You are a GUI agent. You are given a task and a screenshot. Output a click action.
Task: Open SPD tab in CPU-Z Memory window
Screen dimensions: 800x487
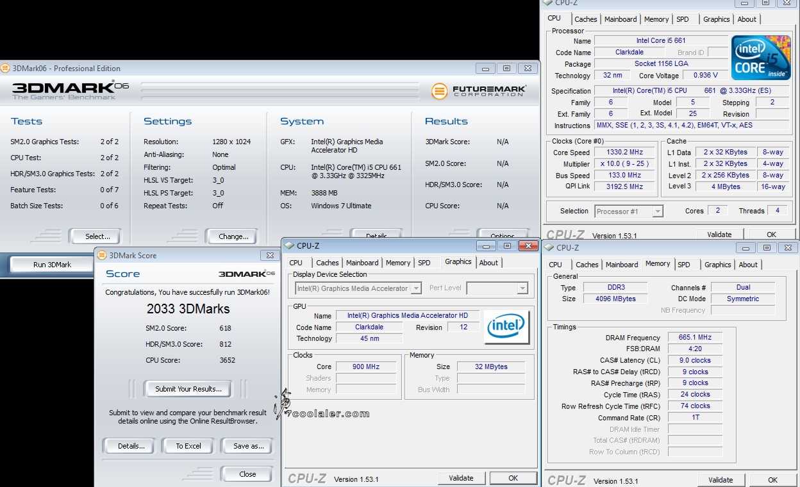(x=684, y=265)
